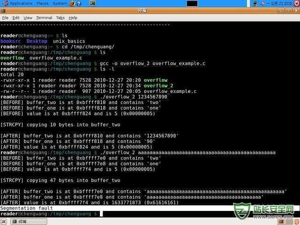Screen dimensions: 300x225
Task: Open the File menu
Action: (x=5, y=18)
